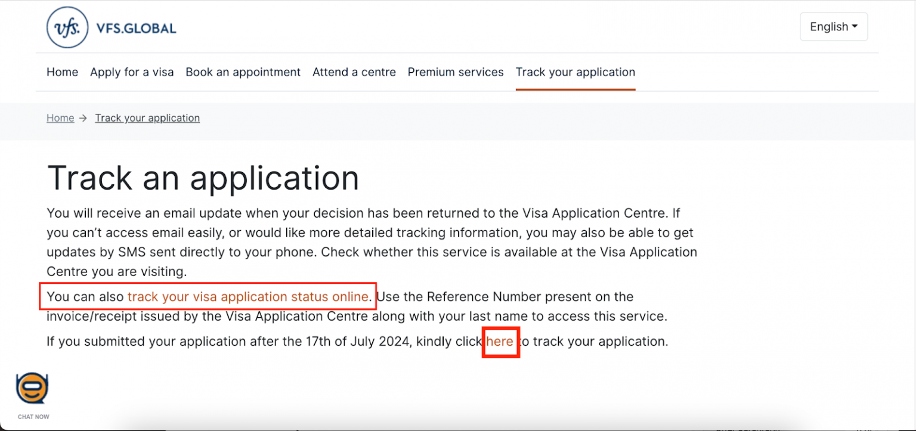
Task: Click Track your application breadcrumb link
Action: [147, 118]
